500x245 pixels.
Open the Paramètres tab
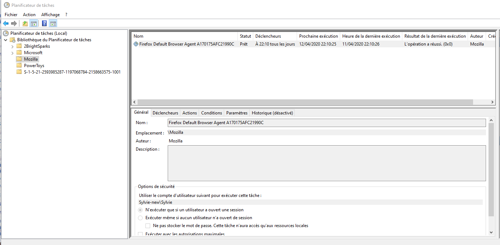pos(237,113)
